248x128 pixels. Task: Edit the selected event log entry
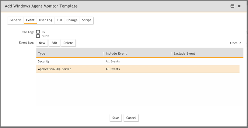(x=54, y=43)
